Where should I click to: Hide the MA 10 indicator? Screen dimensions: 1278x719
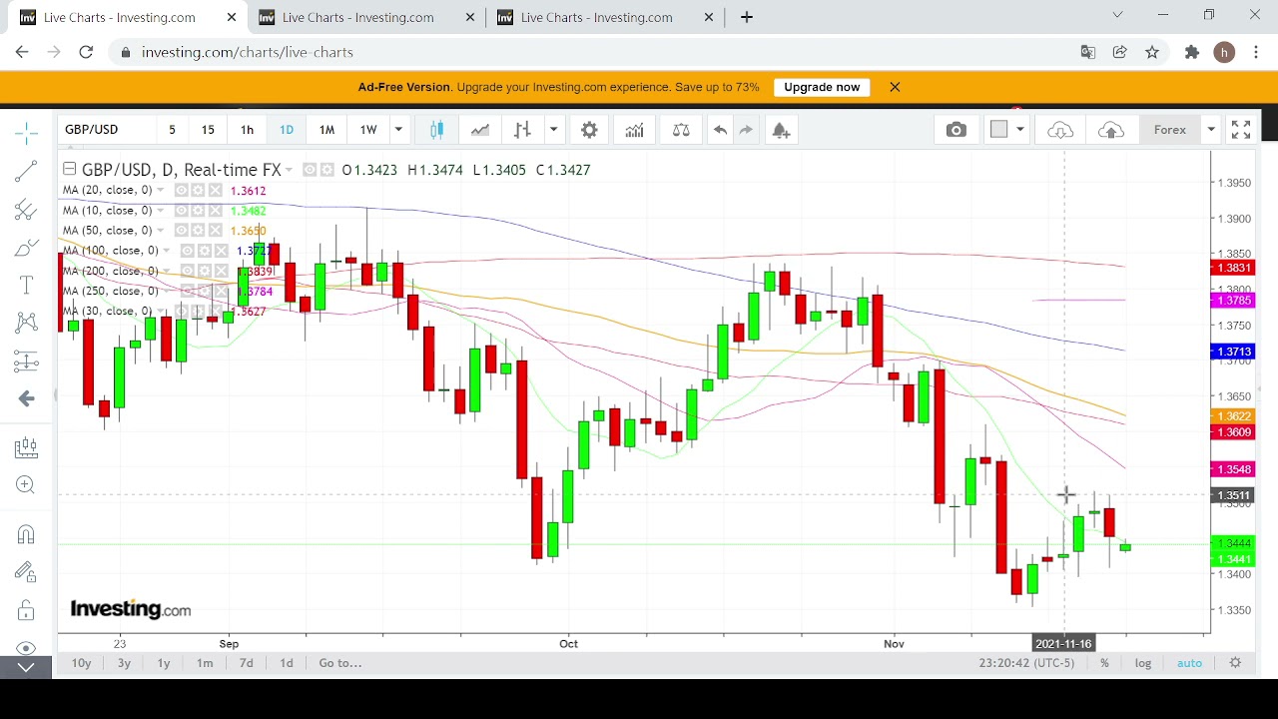point(182,211)
